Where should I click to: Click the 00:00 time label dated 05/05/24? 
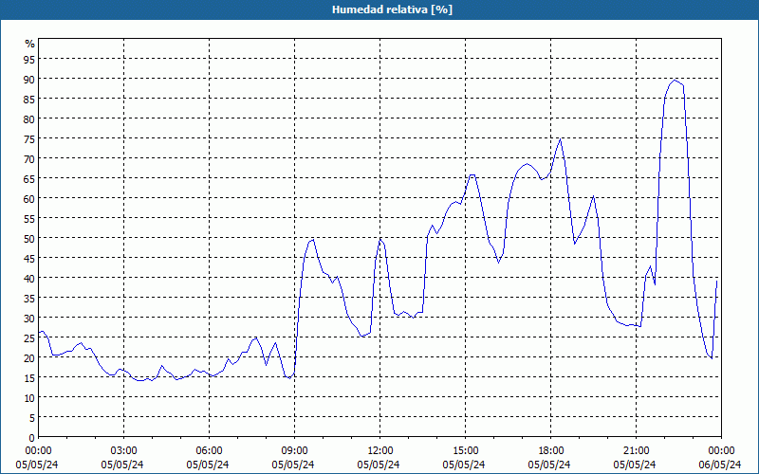tap(38, 451)
